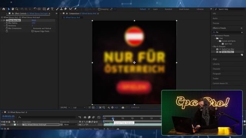Select the Rectangle shape tool
This screenshot has height=138, width=246.
point(44,9)
